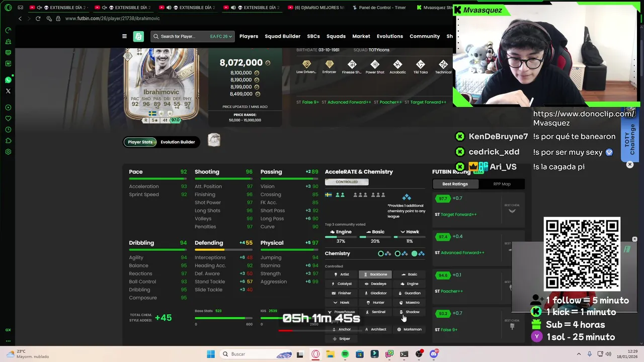Viewport: 644px width, 362px height.
Task: Select the Best Ratings tab
Action: point(455,184)
